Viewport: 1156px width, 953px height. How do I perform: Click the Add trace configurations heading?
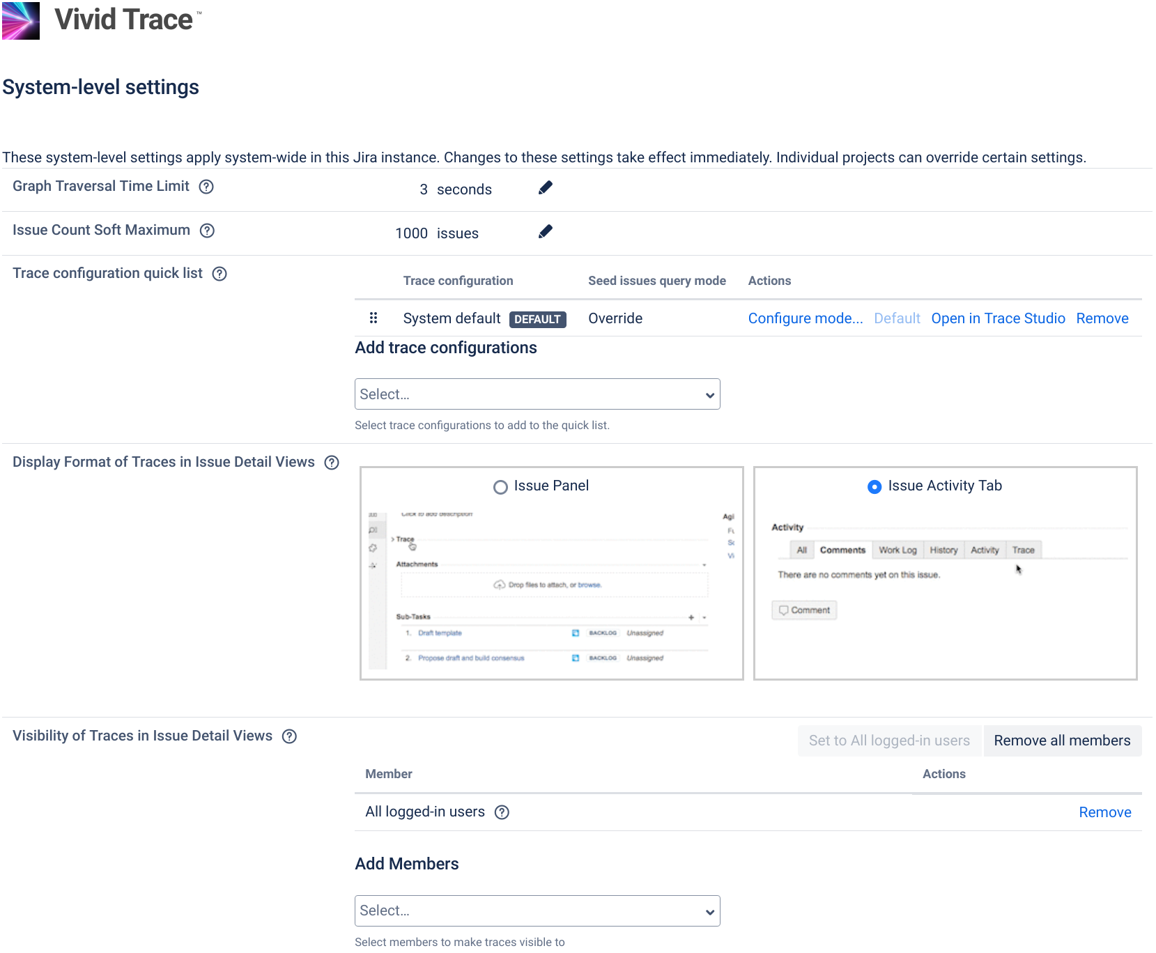446,348
